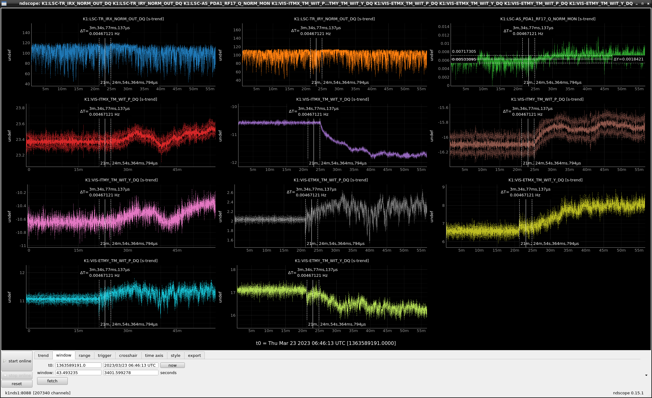Click the K1:VIS-ETMX_TM_WIT_P_DQ plot title

[x=331, y=180]
